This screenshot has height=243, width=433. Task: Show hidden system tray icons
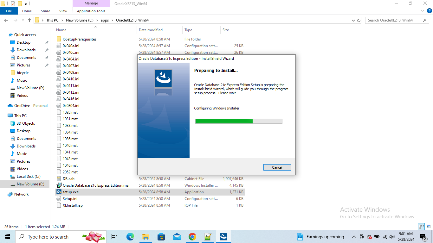click(x=354, y=237)
